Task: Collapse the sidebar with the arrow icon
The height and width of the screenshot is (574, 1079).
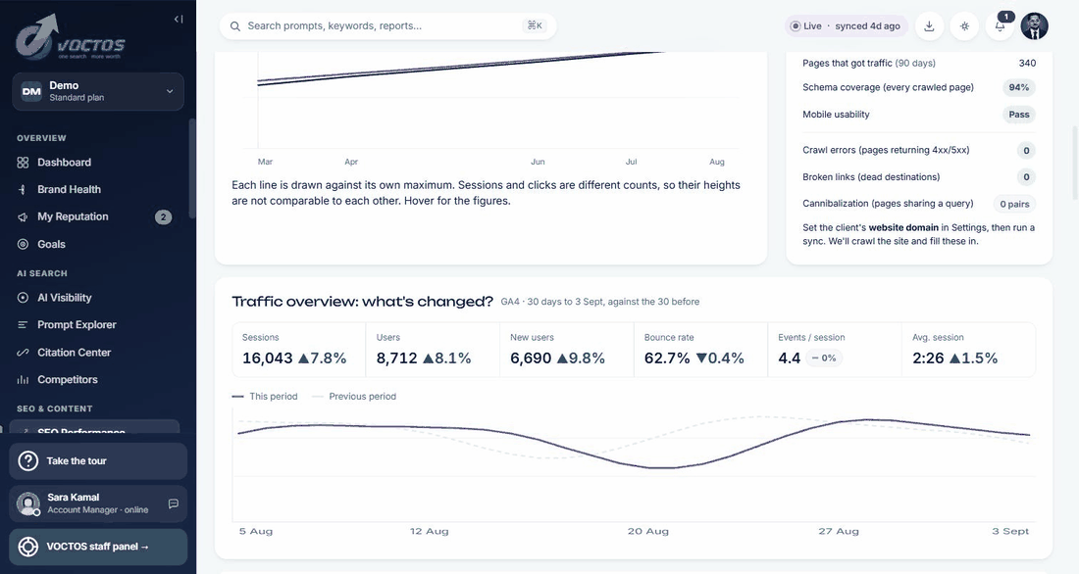Action: pos(179,20)
